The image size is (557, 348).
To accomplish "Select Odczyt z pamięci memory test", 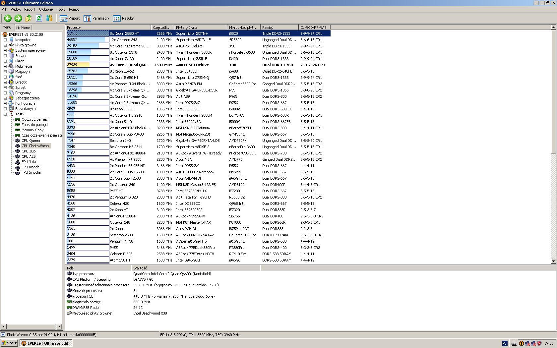I will click(x=35, y=119).
